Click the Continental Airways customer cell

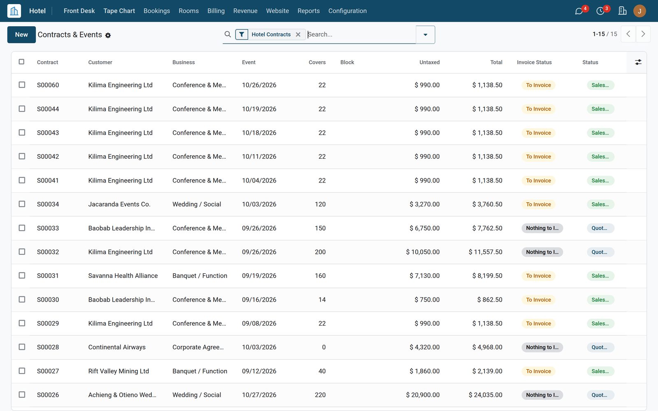coord(117,347)
